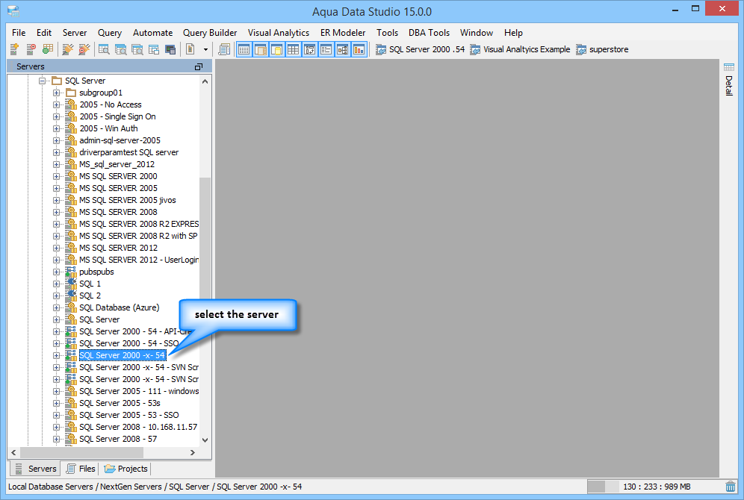Screen dimensions: 744x500
Task: Collapse the SQL Server folder node
Action: click(43, 81)
